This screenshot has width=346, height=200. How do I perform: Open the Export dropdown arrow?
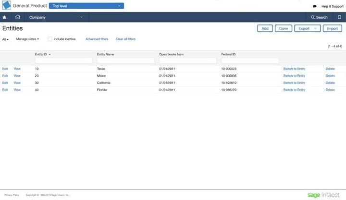(x=315, y=29)
